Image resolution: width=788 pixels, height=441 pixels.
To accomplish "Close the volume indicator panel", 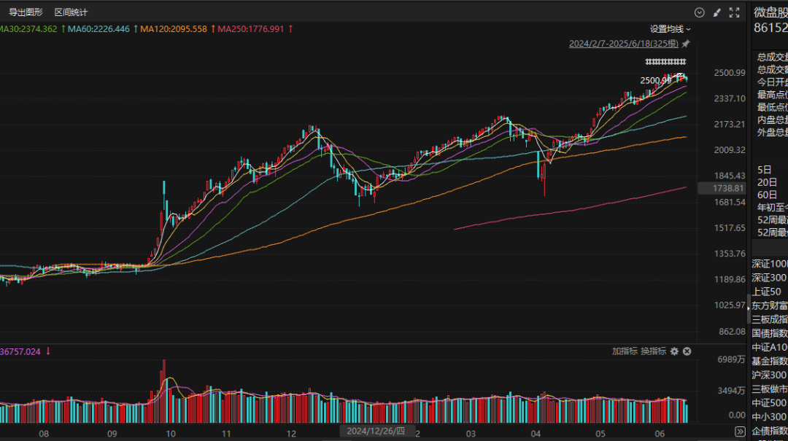I will coord(687,351).
